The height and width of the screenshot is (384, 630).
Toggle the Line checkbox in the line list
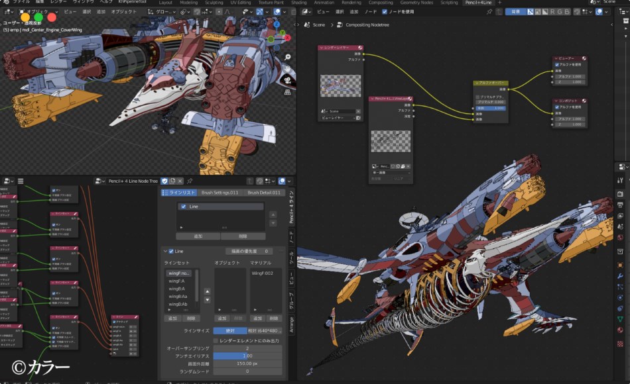point(184,207)
